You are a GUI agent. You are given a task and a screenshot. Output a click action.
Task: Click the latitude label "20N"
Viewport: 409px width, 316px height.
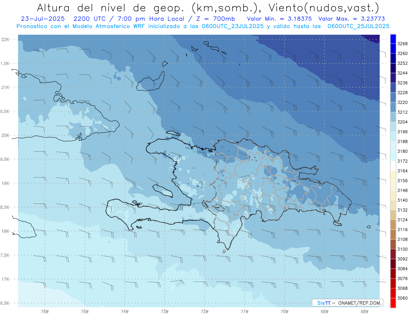5,135
